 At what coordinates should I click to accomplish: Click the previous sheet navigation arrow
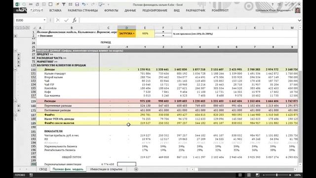click(20, 169)
